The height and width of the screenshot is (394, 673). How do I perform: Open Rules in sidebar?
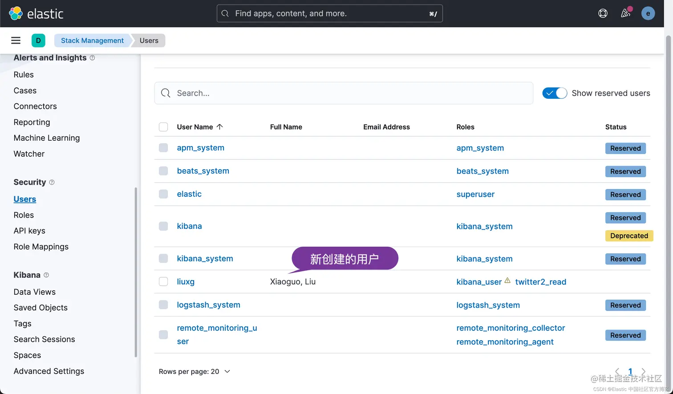point(24,74)
